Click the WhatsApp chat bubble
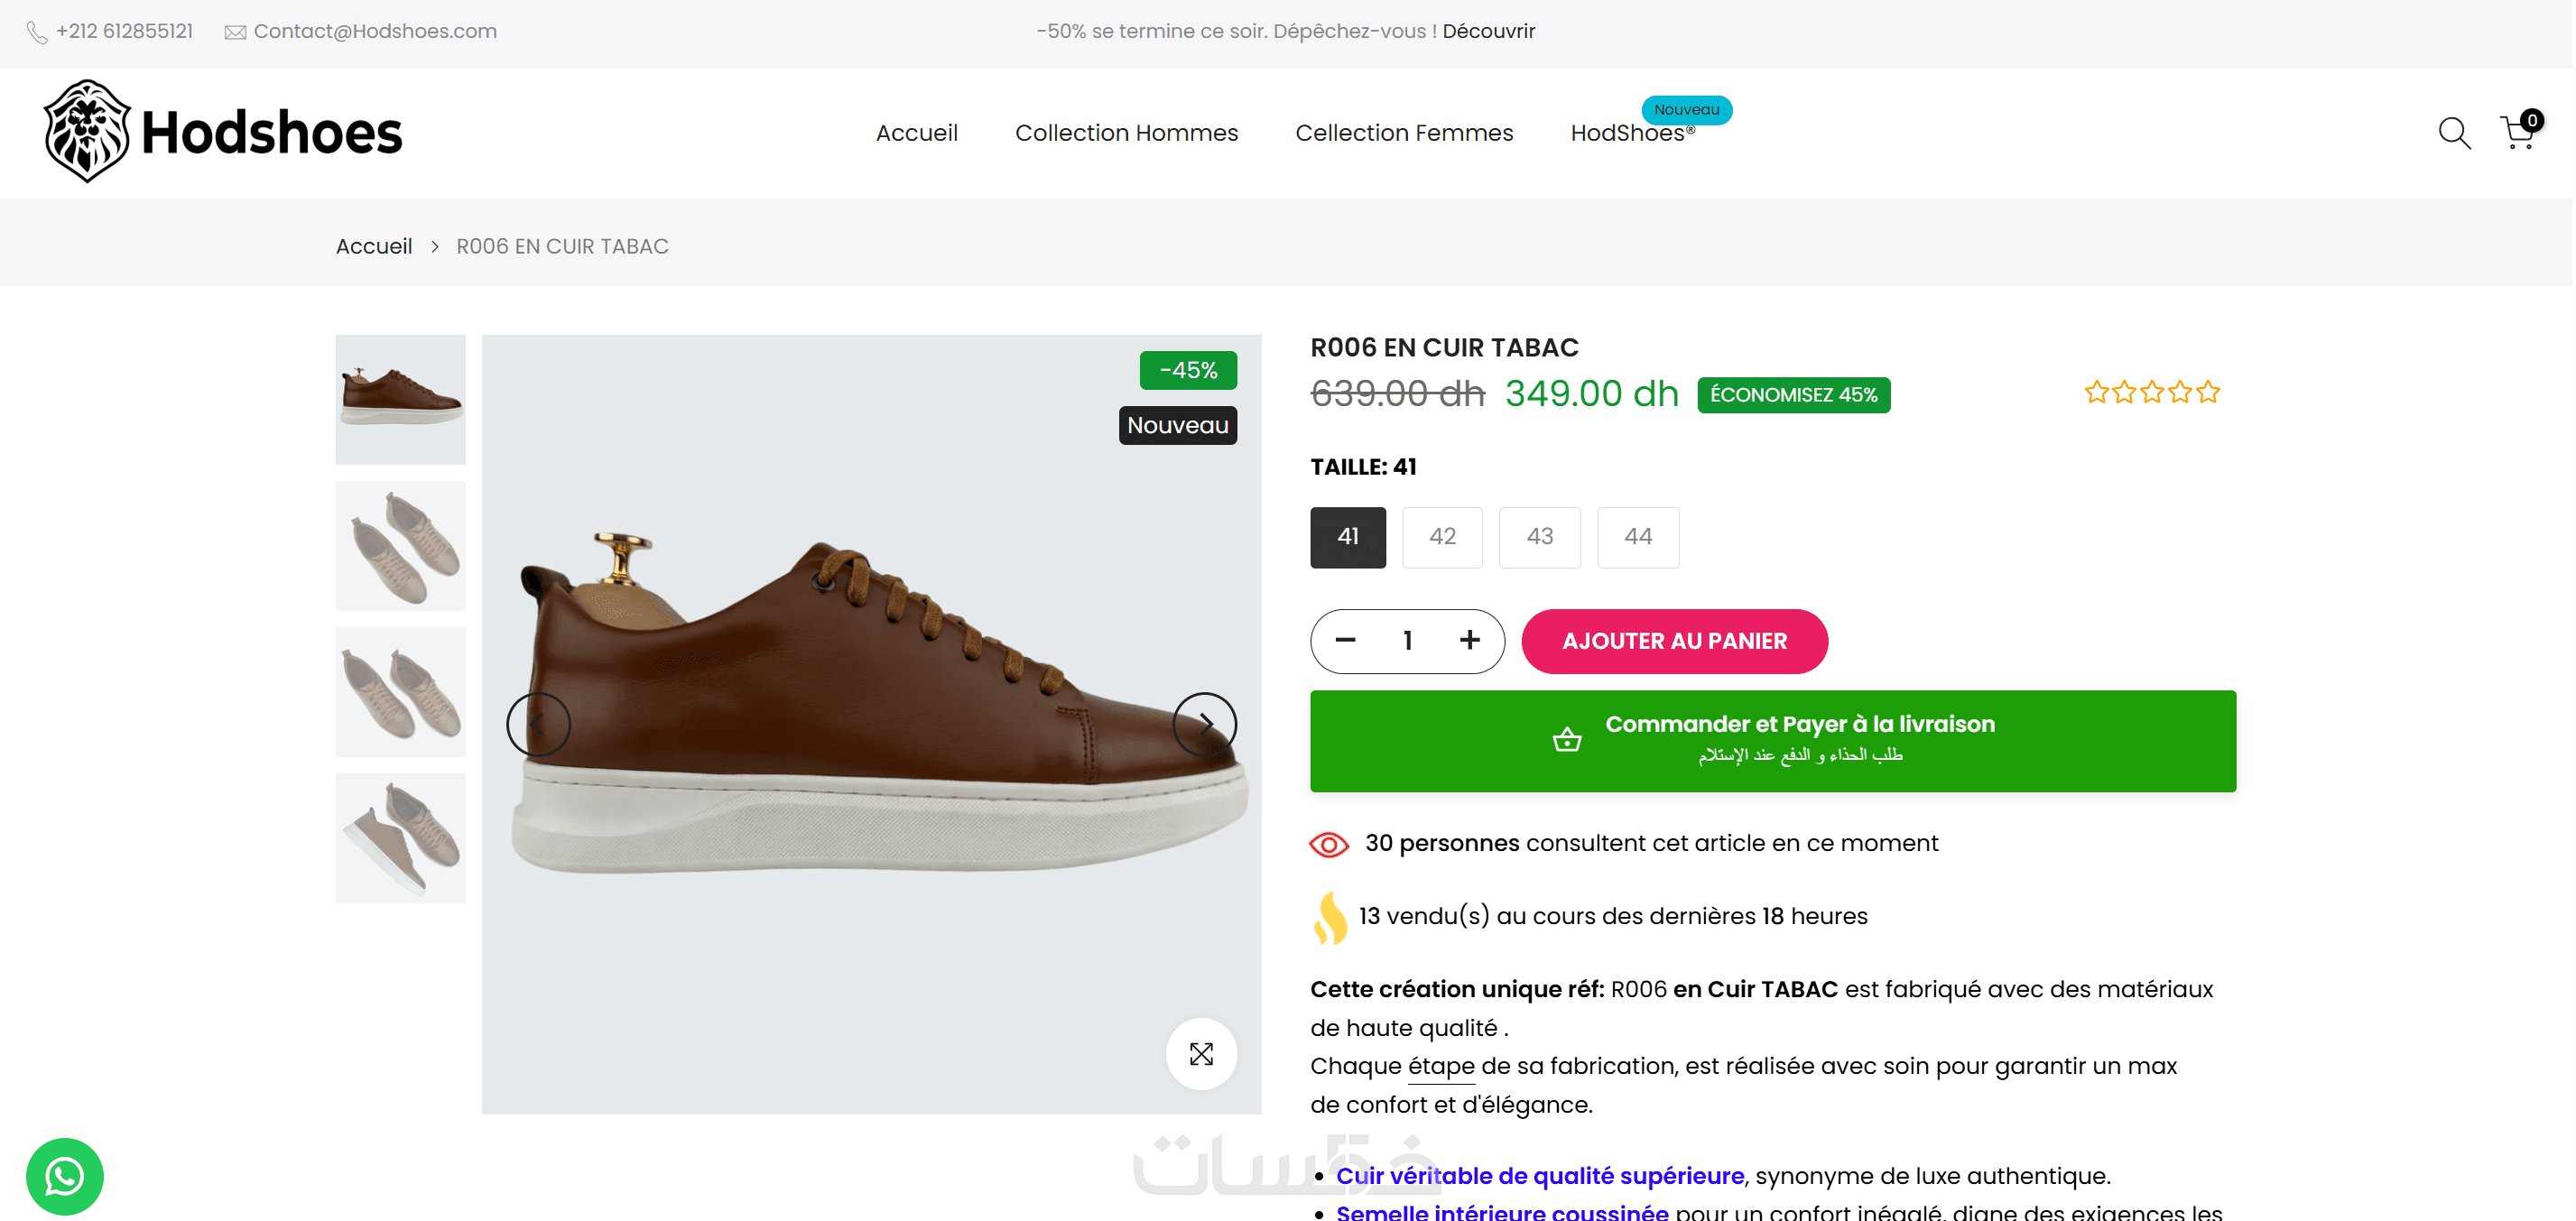Viewport: 2576px width, 1221px height. click(64, 1176)
